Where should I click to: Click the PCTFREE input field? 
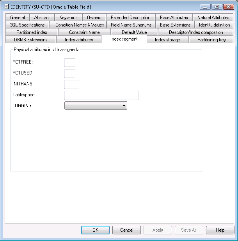pyautogui.click(x=69, y=62)
